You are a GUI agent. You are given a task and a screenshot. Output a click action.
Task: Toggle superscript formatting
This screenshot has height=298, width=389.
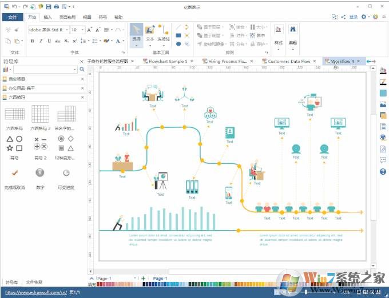point(75,41)
